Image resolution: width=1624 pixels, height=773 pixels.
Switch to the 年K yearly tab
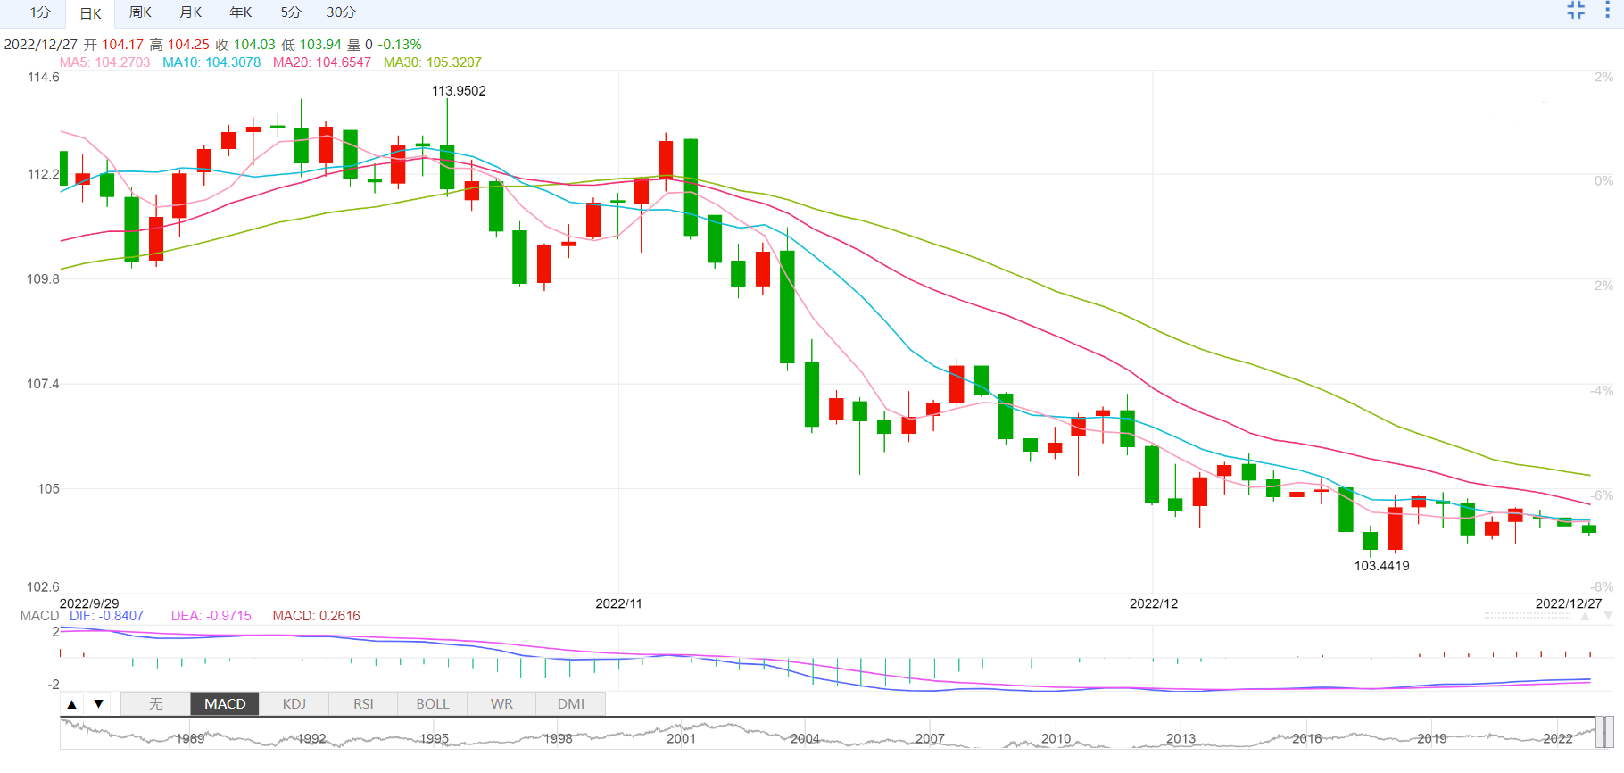[241, 12]
